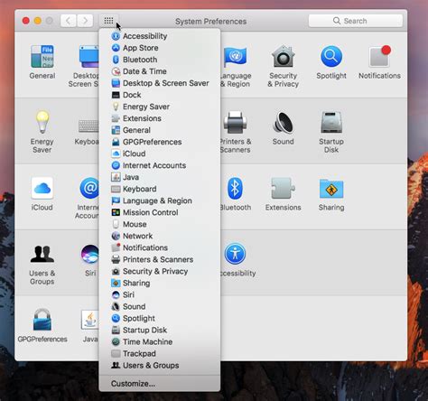Image resolution: width=428 pixels, height=401 pixels.
Task: Choose Mission Control menu item
Action: coord(160,212)
